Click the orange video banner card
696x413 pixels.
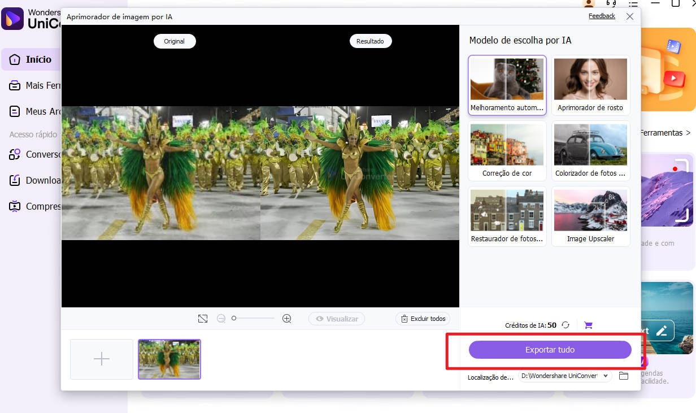(x=668, y=69)
